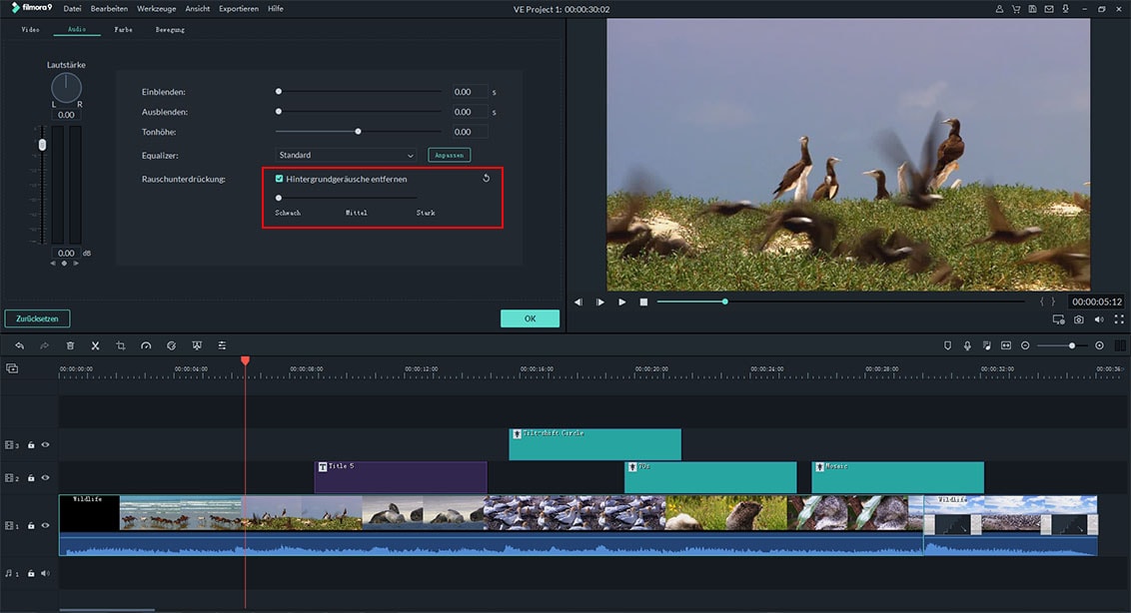Toggle lock on audio track 1

click(x=31, y=573)
